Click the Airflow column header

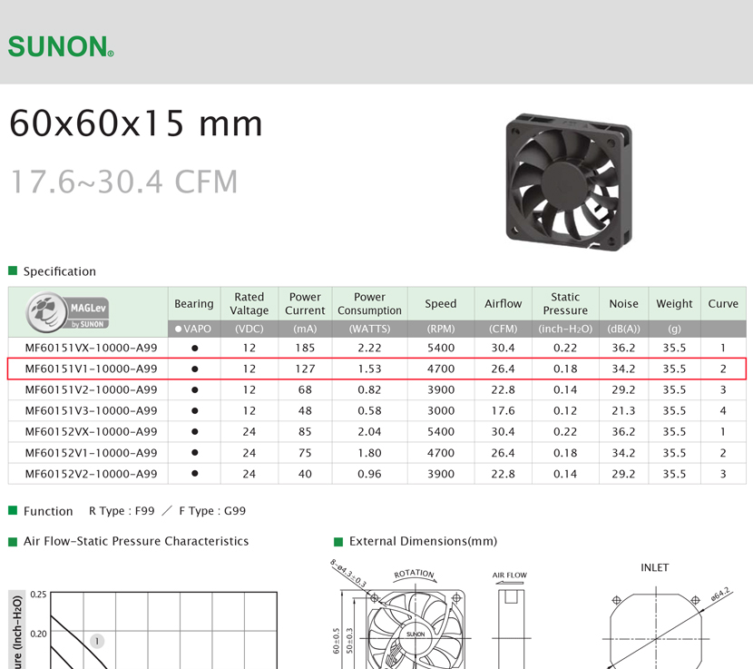click(504, 304)
